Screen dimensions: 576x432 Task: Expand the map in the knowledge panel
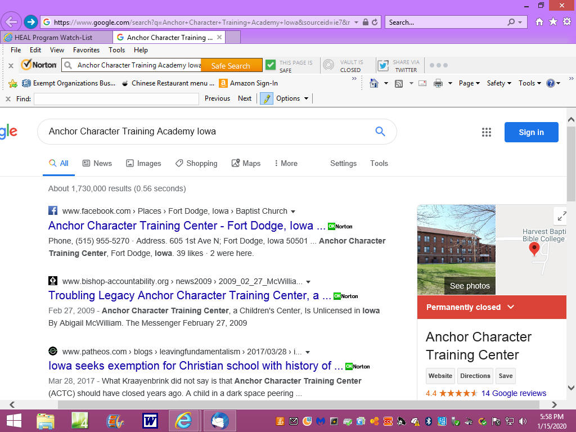[x=561, y=217]
